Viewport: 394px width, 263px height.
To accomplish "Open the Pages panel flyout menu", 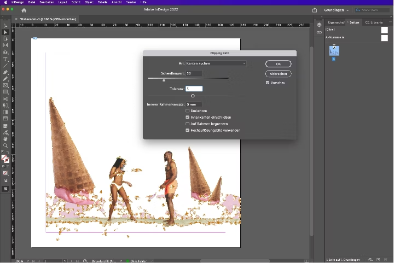I will (x=389, y=22).
